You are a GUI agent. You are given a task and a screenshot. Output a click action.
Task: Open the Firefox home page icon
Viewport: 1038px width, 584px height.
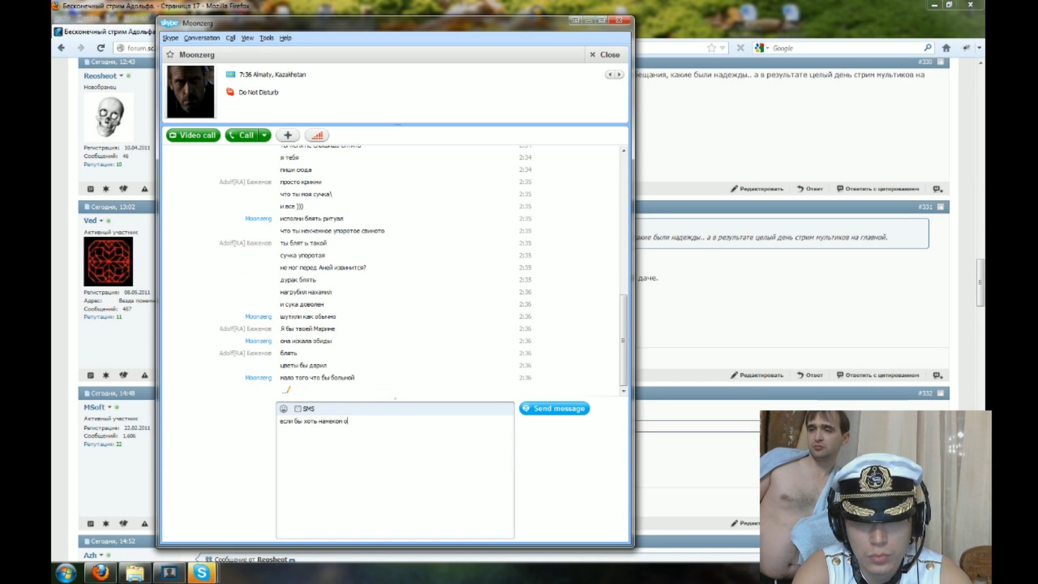coord(946,48)
